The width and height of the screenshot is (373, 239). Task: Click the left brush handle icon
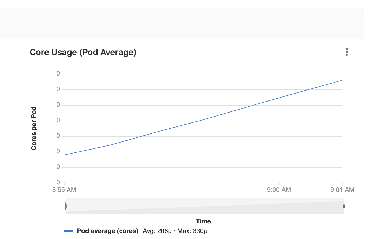coord(66,206)
